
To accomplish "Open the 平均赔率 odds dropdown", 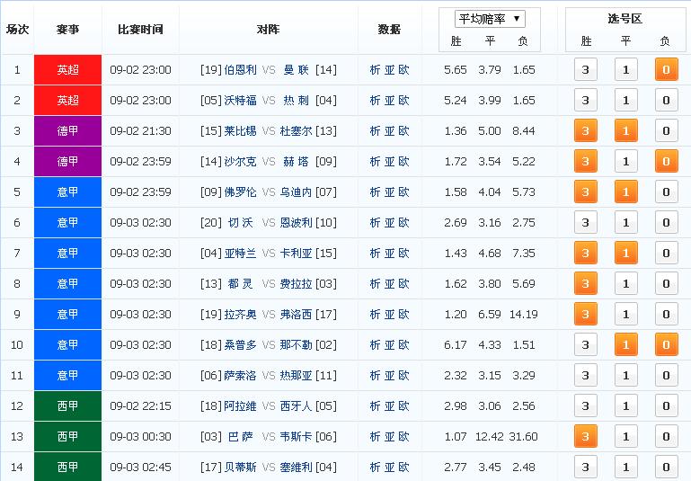I will click(490, 19).
